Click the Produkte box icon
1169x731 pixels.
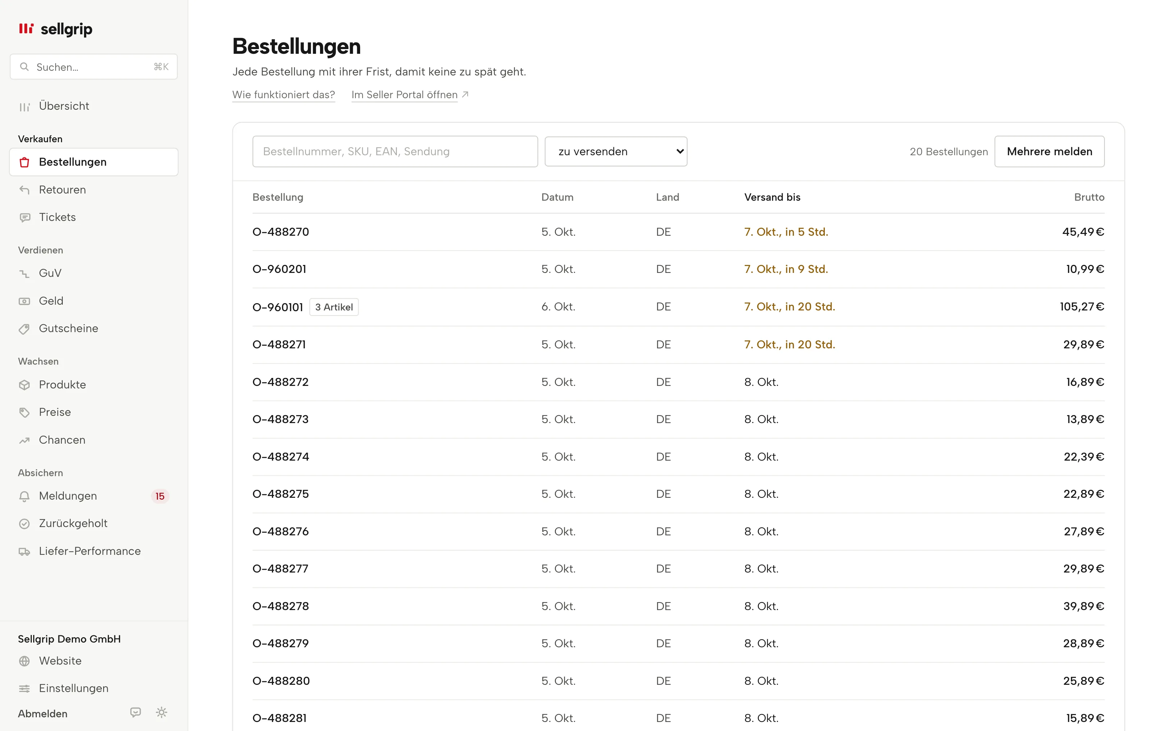pos(25,385)
